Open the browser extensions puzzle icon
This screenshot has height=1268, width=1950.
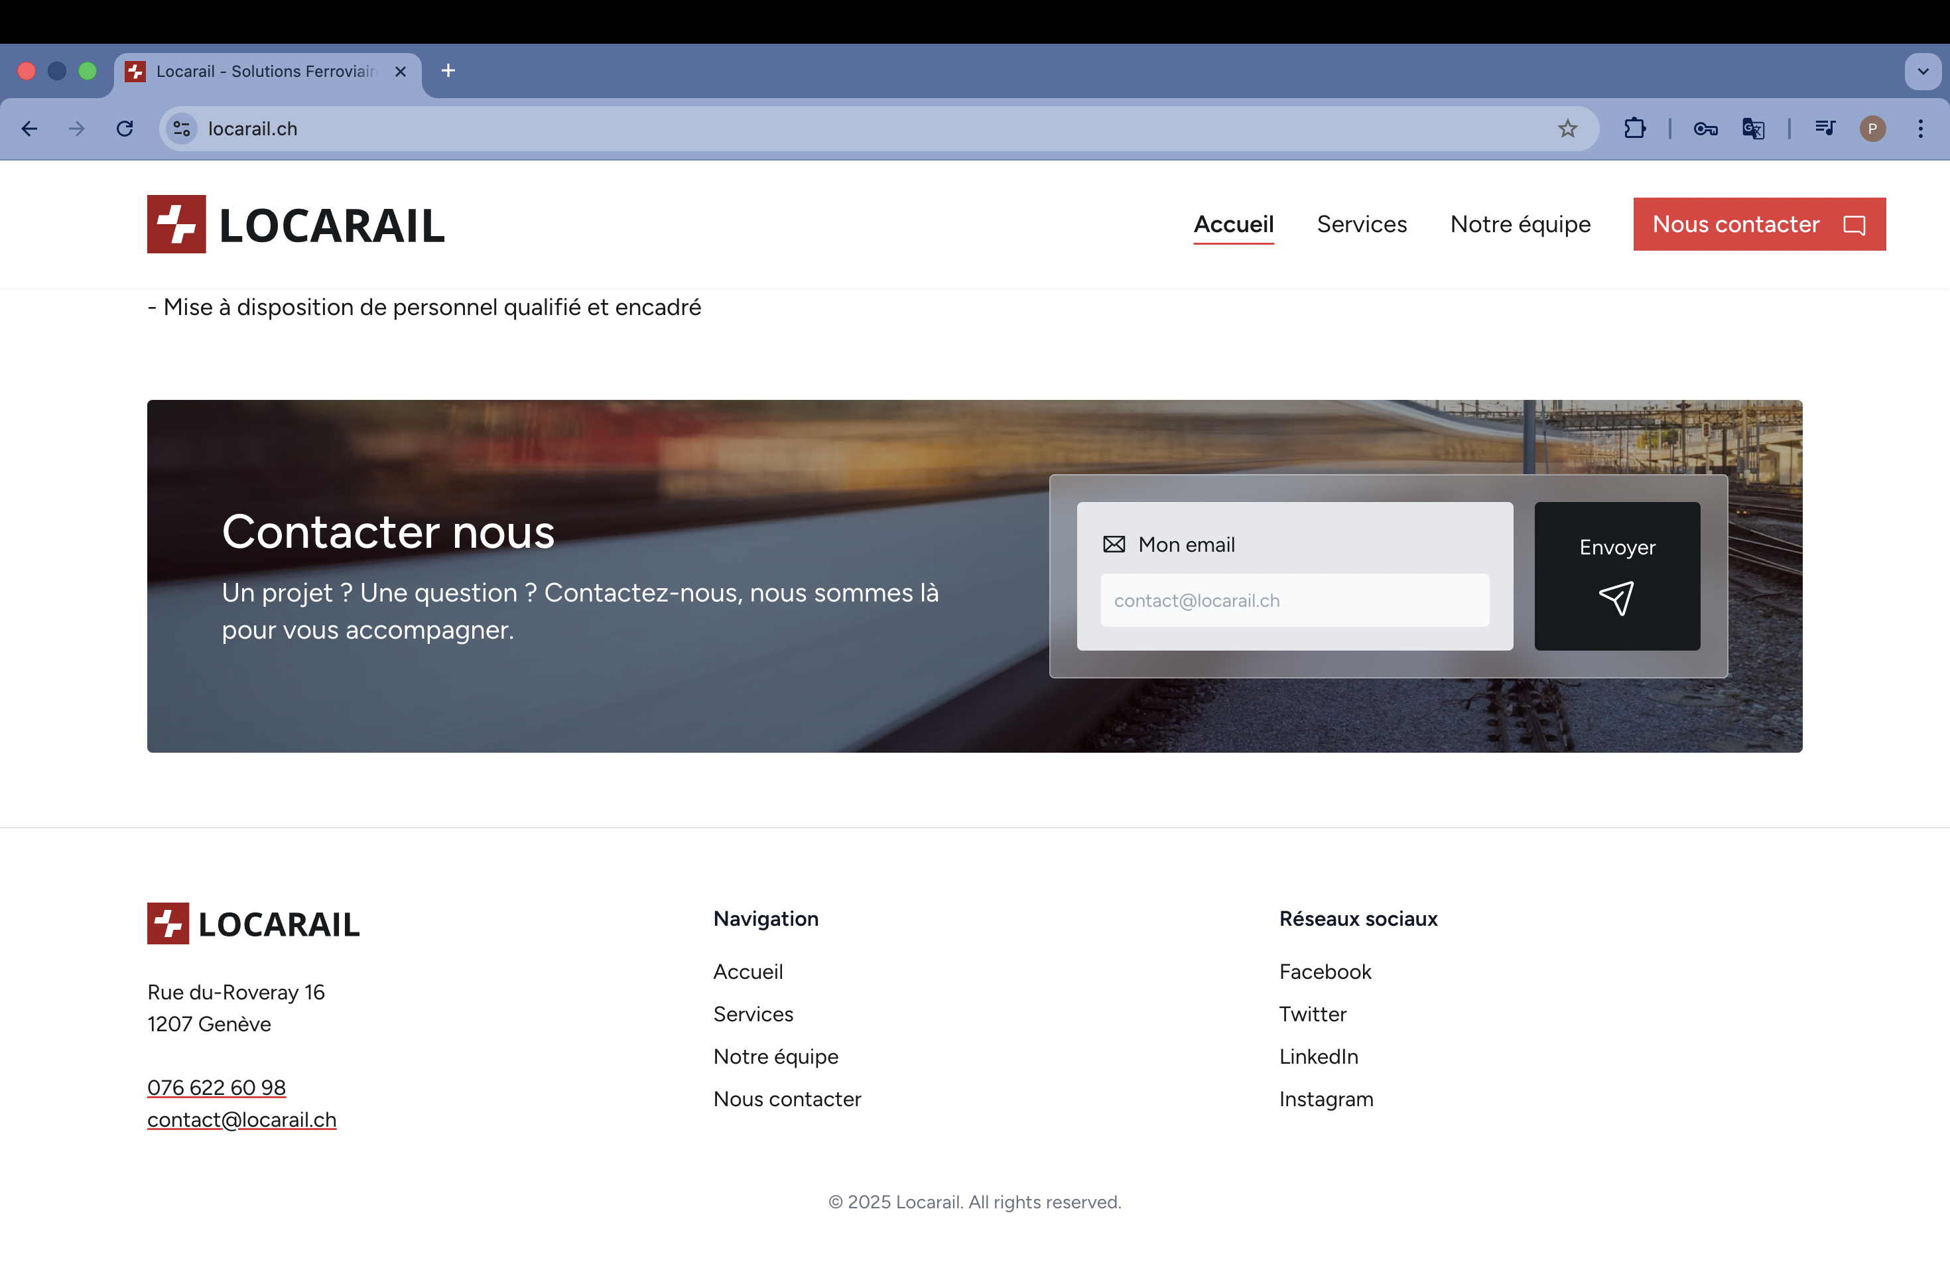(1634, 129)
